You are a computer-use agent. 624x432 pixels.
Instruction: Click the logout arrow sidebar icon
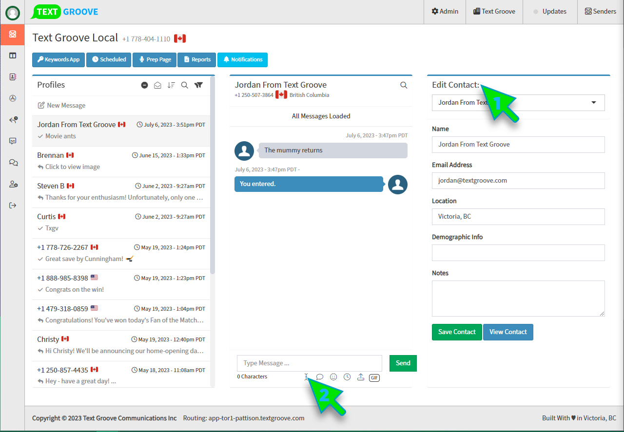click(x=13, y=206)
